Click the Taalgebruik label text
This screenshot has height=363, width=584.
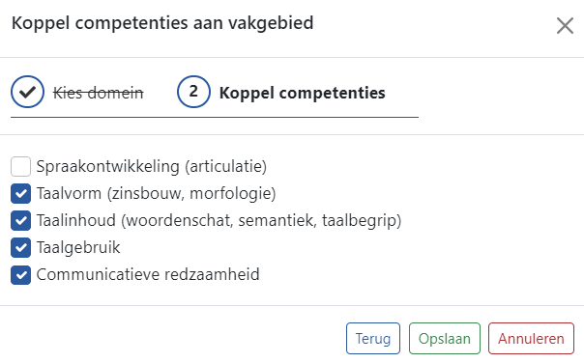[x=78, y=248]
